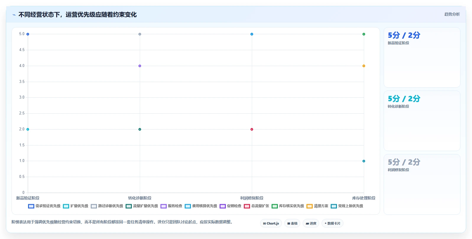Click the 数据卡片 tag
This screenshot has width=472, height=239.
(332, 223)
